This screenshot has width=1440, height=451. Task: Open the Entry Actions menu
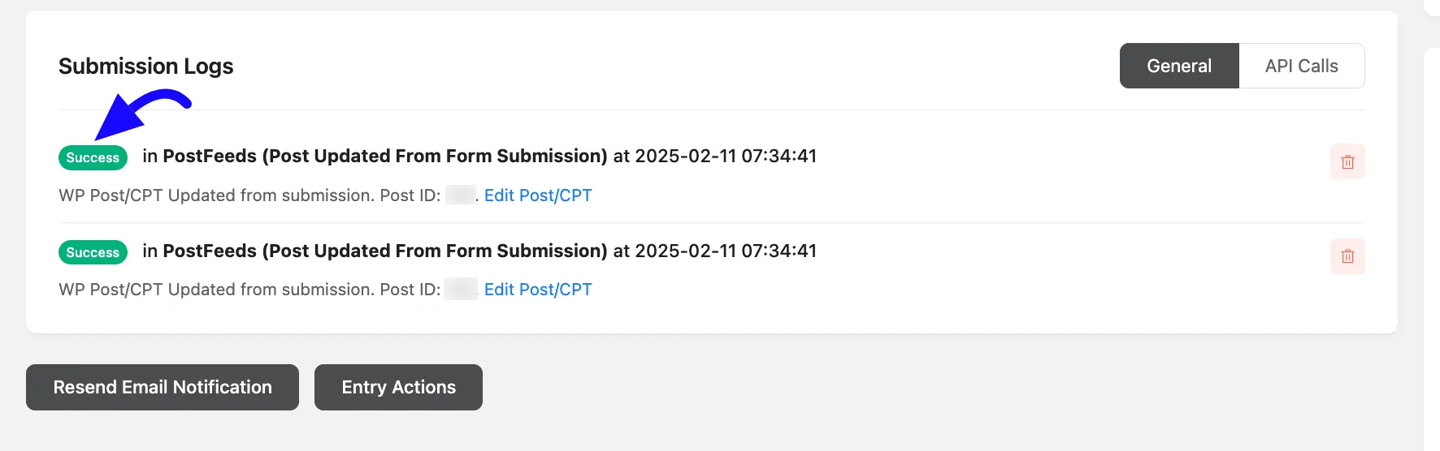[398, 387]
